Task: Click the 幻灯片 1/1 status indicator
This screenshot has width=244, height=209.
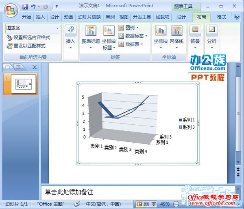Action: click(17, 204)
